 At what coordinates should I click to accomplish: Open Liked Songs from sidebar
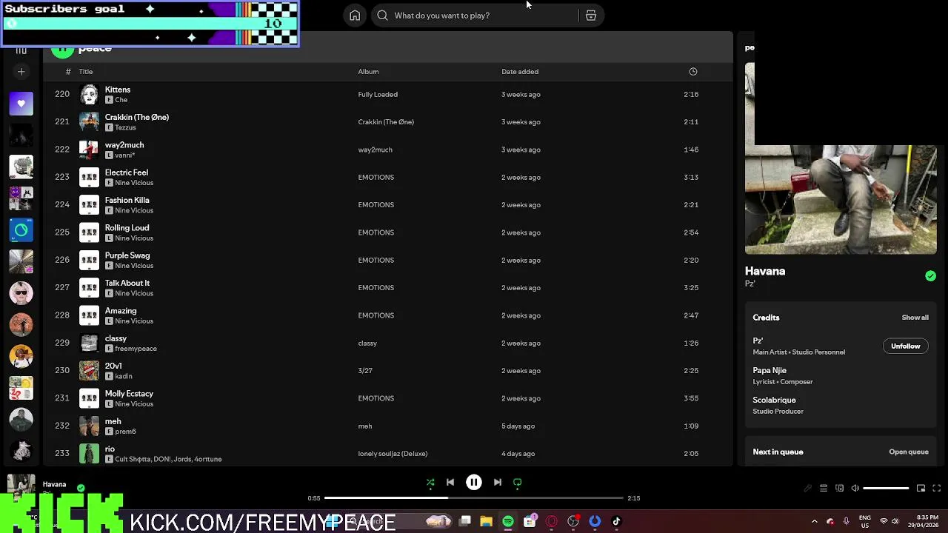point(21,104)
